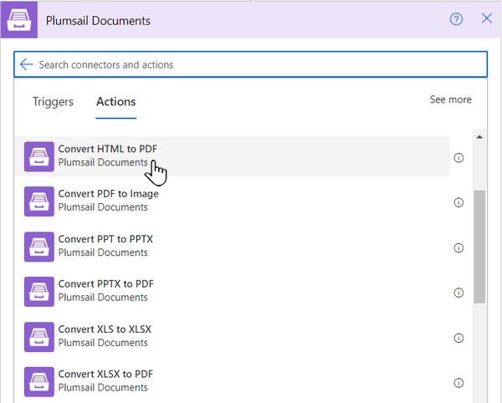The width and height of the screenshot is (502, 403).
Task: Show info for Convert PDF to Image
Action: point(458,202)
